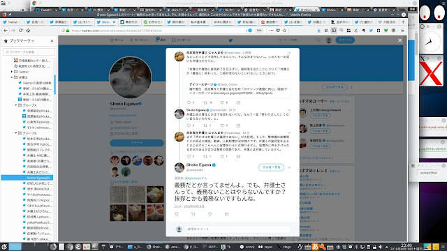Click search magnifier in Twitter header
The width and height of the screenshot is (447, 251).
coord(318,40)
